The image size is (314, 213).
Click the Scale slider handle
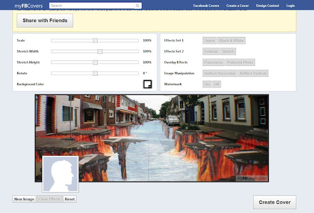tap(95, 40)
